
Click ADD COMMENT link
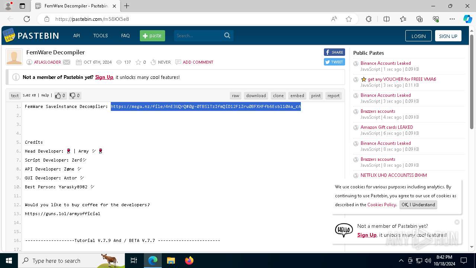tap(198, 62)
